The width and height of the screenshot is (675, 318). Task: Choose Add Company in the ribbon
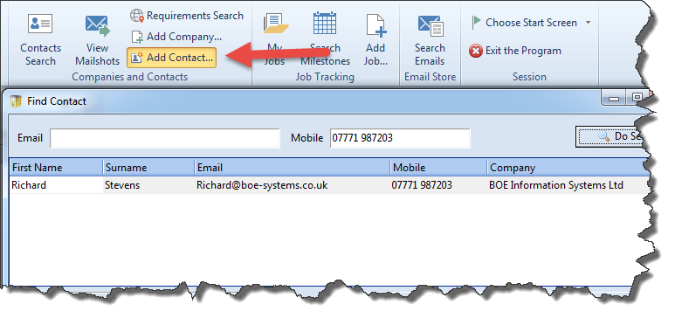(x=176, y=37)
